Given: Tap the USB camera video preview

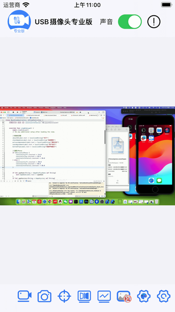Looking at the screenshot, I should point(87,156).
